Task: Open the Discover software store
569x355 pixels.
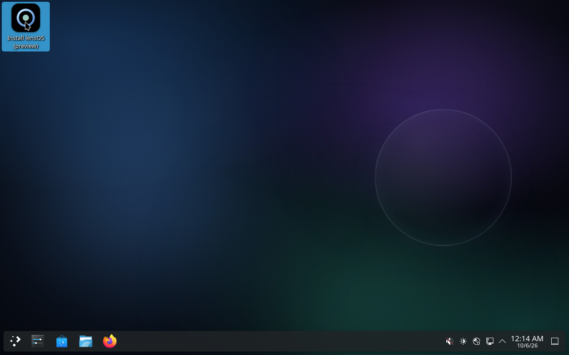Action: (x=62, y=341)
